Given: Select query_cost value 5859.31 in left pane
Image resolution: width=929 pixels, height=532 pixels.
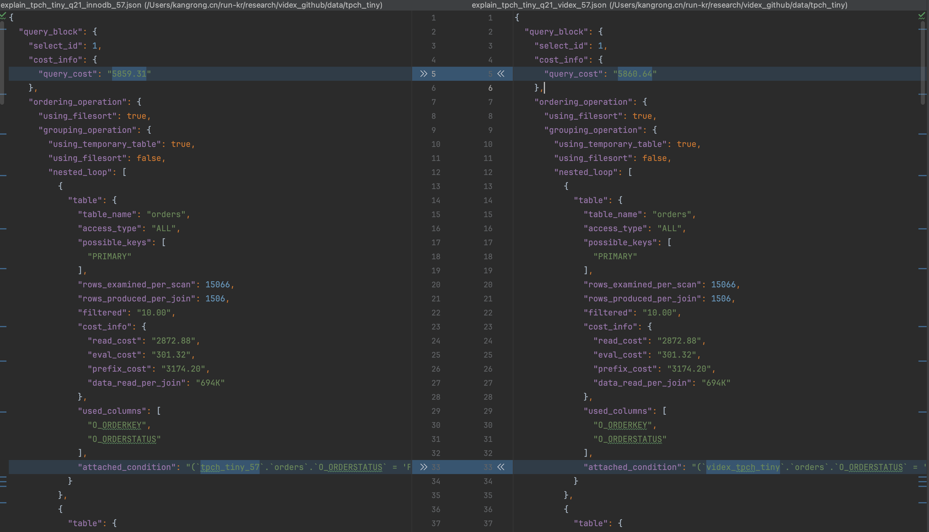Looking at the screenshot, I should [x=129, y=74].
